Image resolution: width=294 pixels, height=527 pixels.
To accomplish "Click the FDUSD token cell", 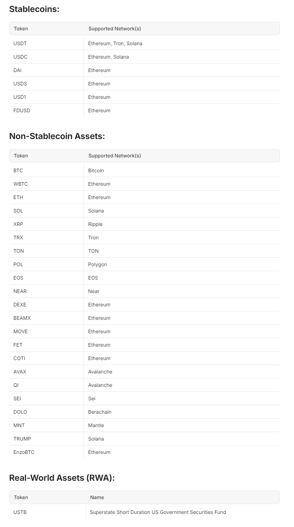I will pyautogui.click(x=46, y=110).
